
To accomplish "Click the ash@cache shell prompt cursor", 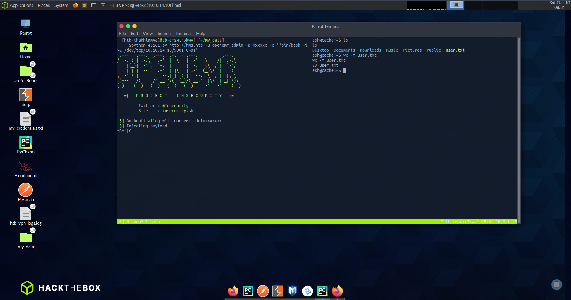I will [x=344, y=70].
